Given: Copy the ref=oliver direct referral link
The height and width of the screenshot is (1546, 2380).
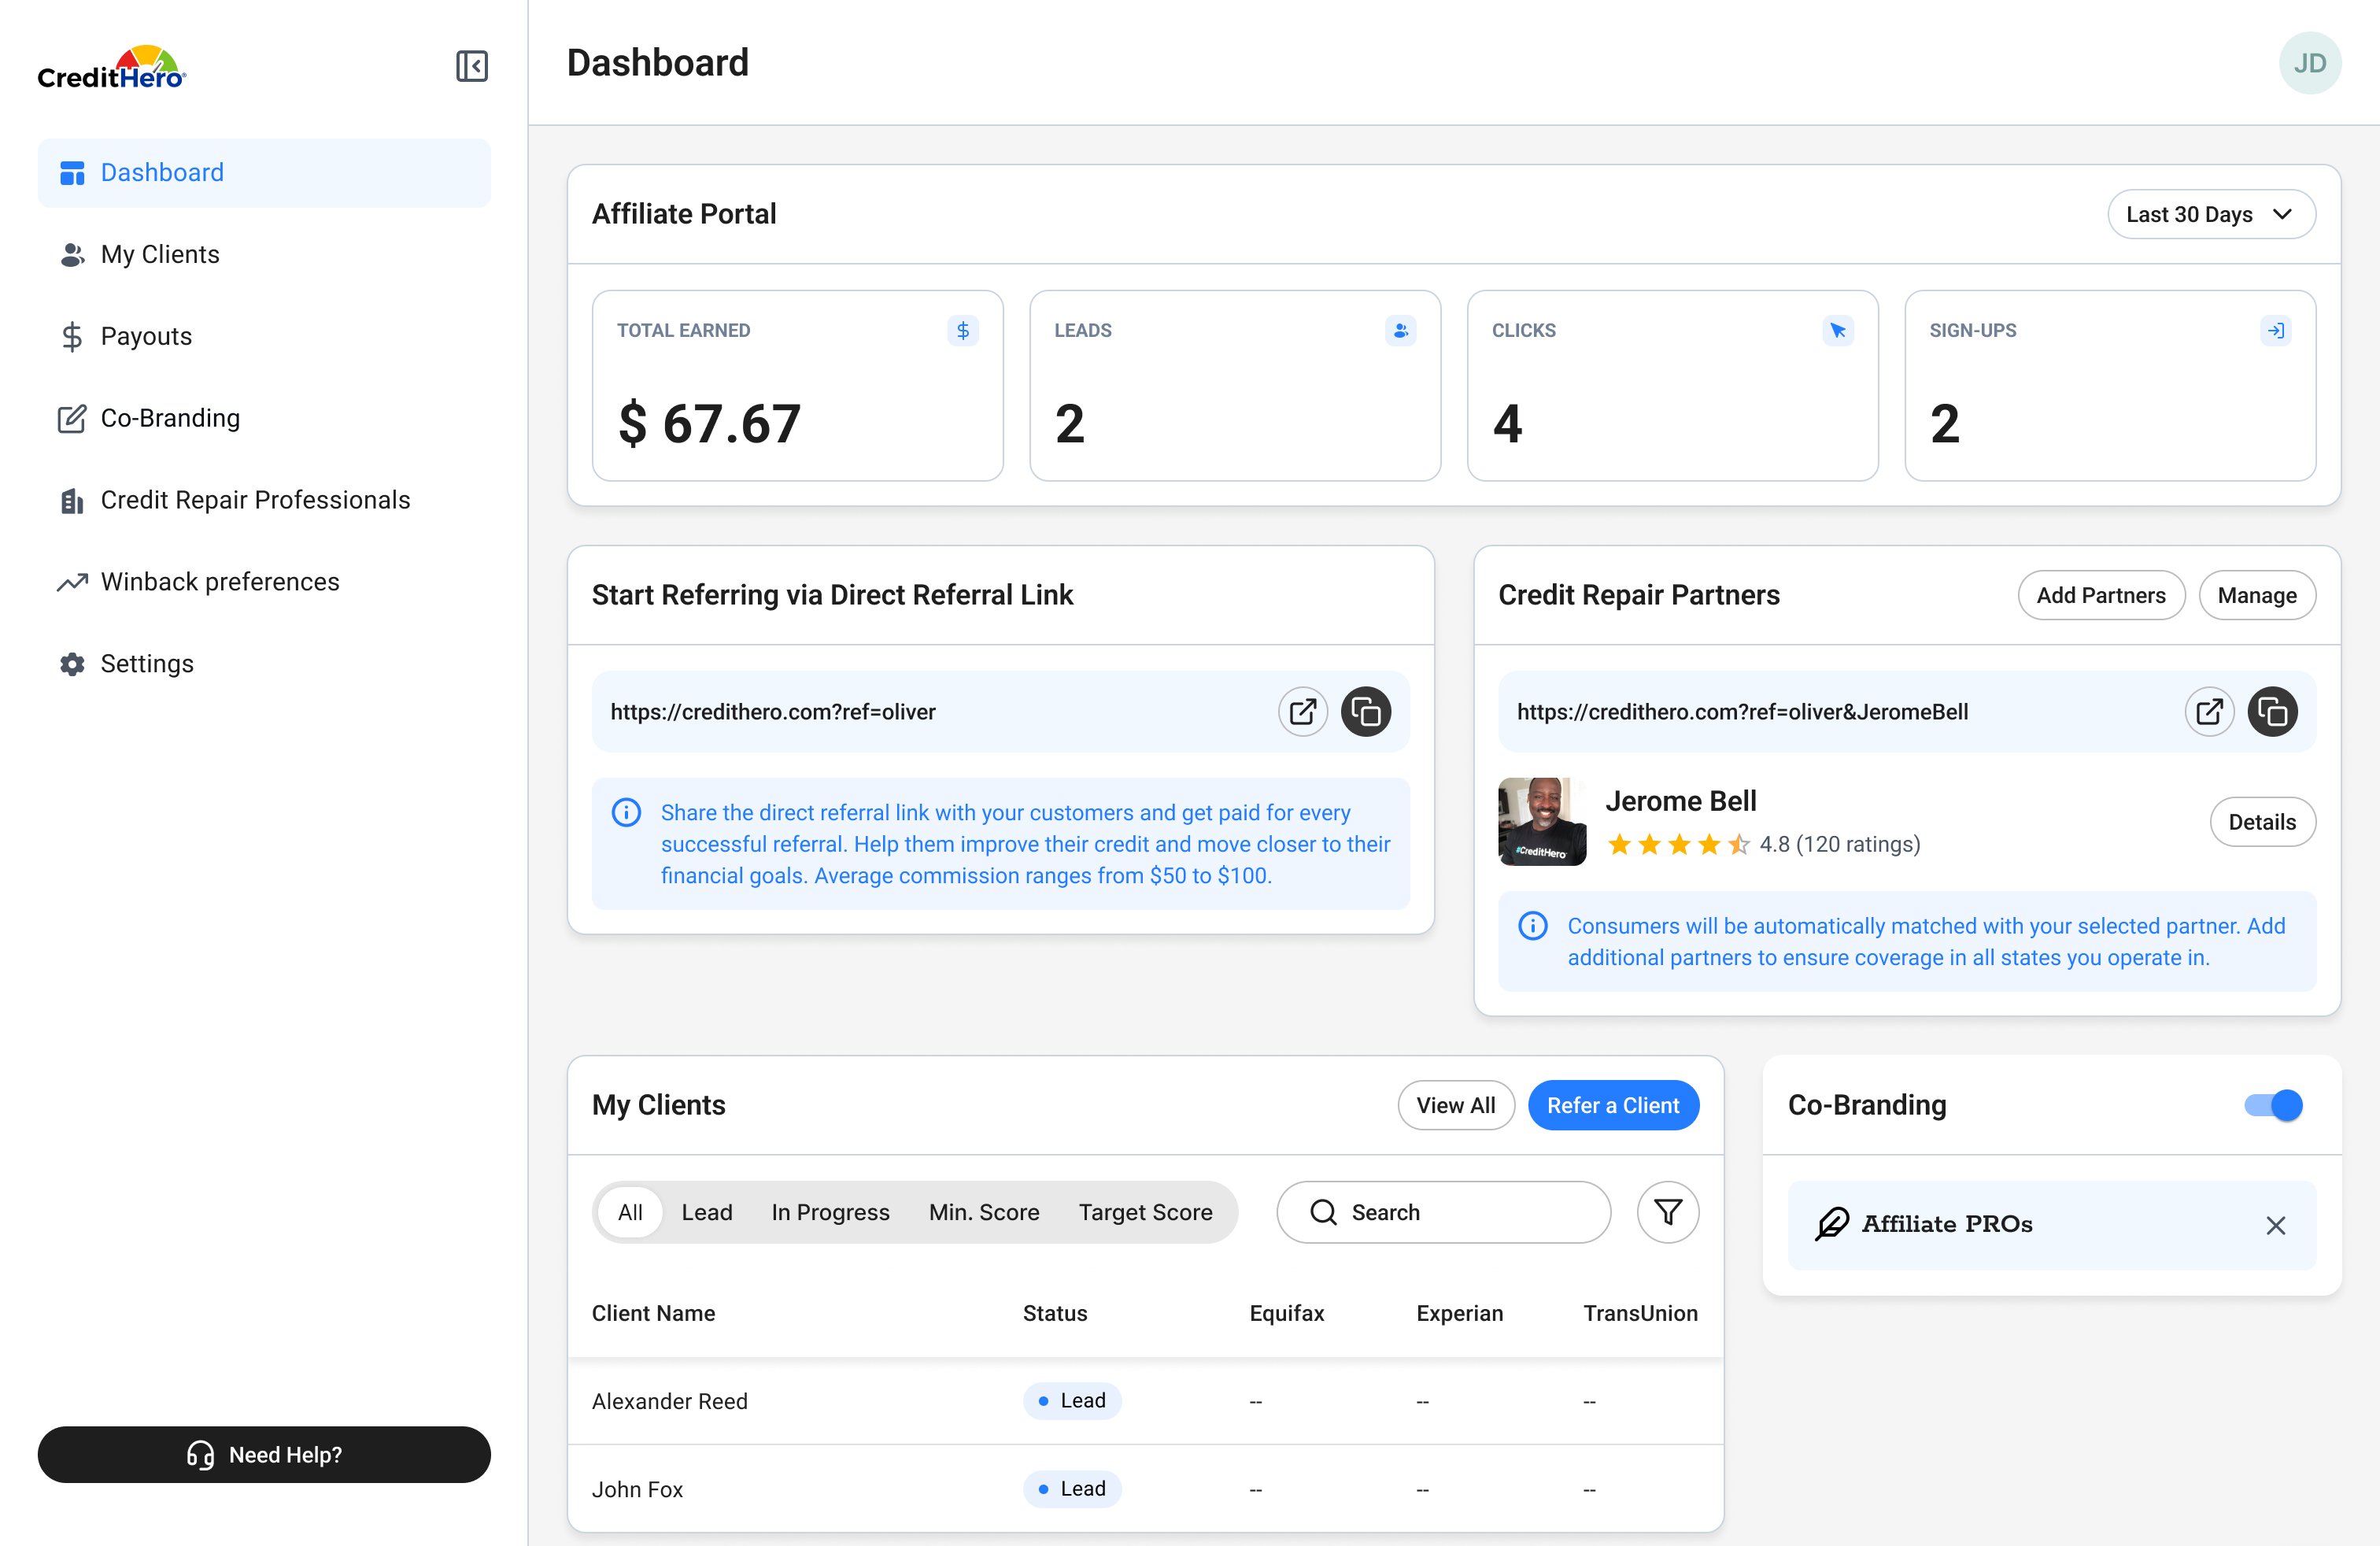Looking at the screenshot, I should (x=1365, y=711).
